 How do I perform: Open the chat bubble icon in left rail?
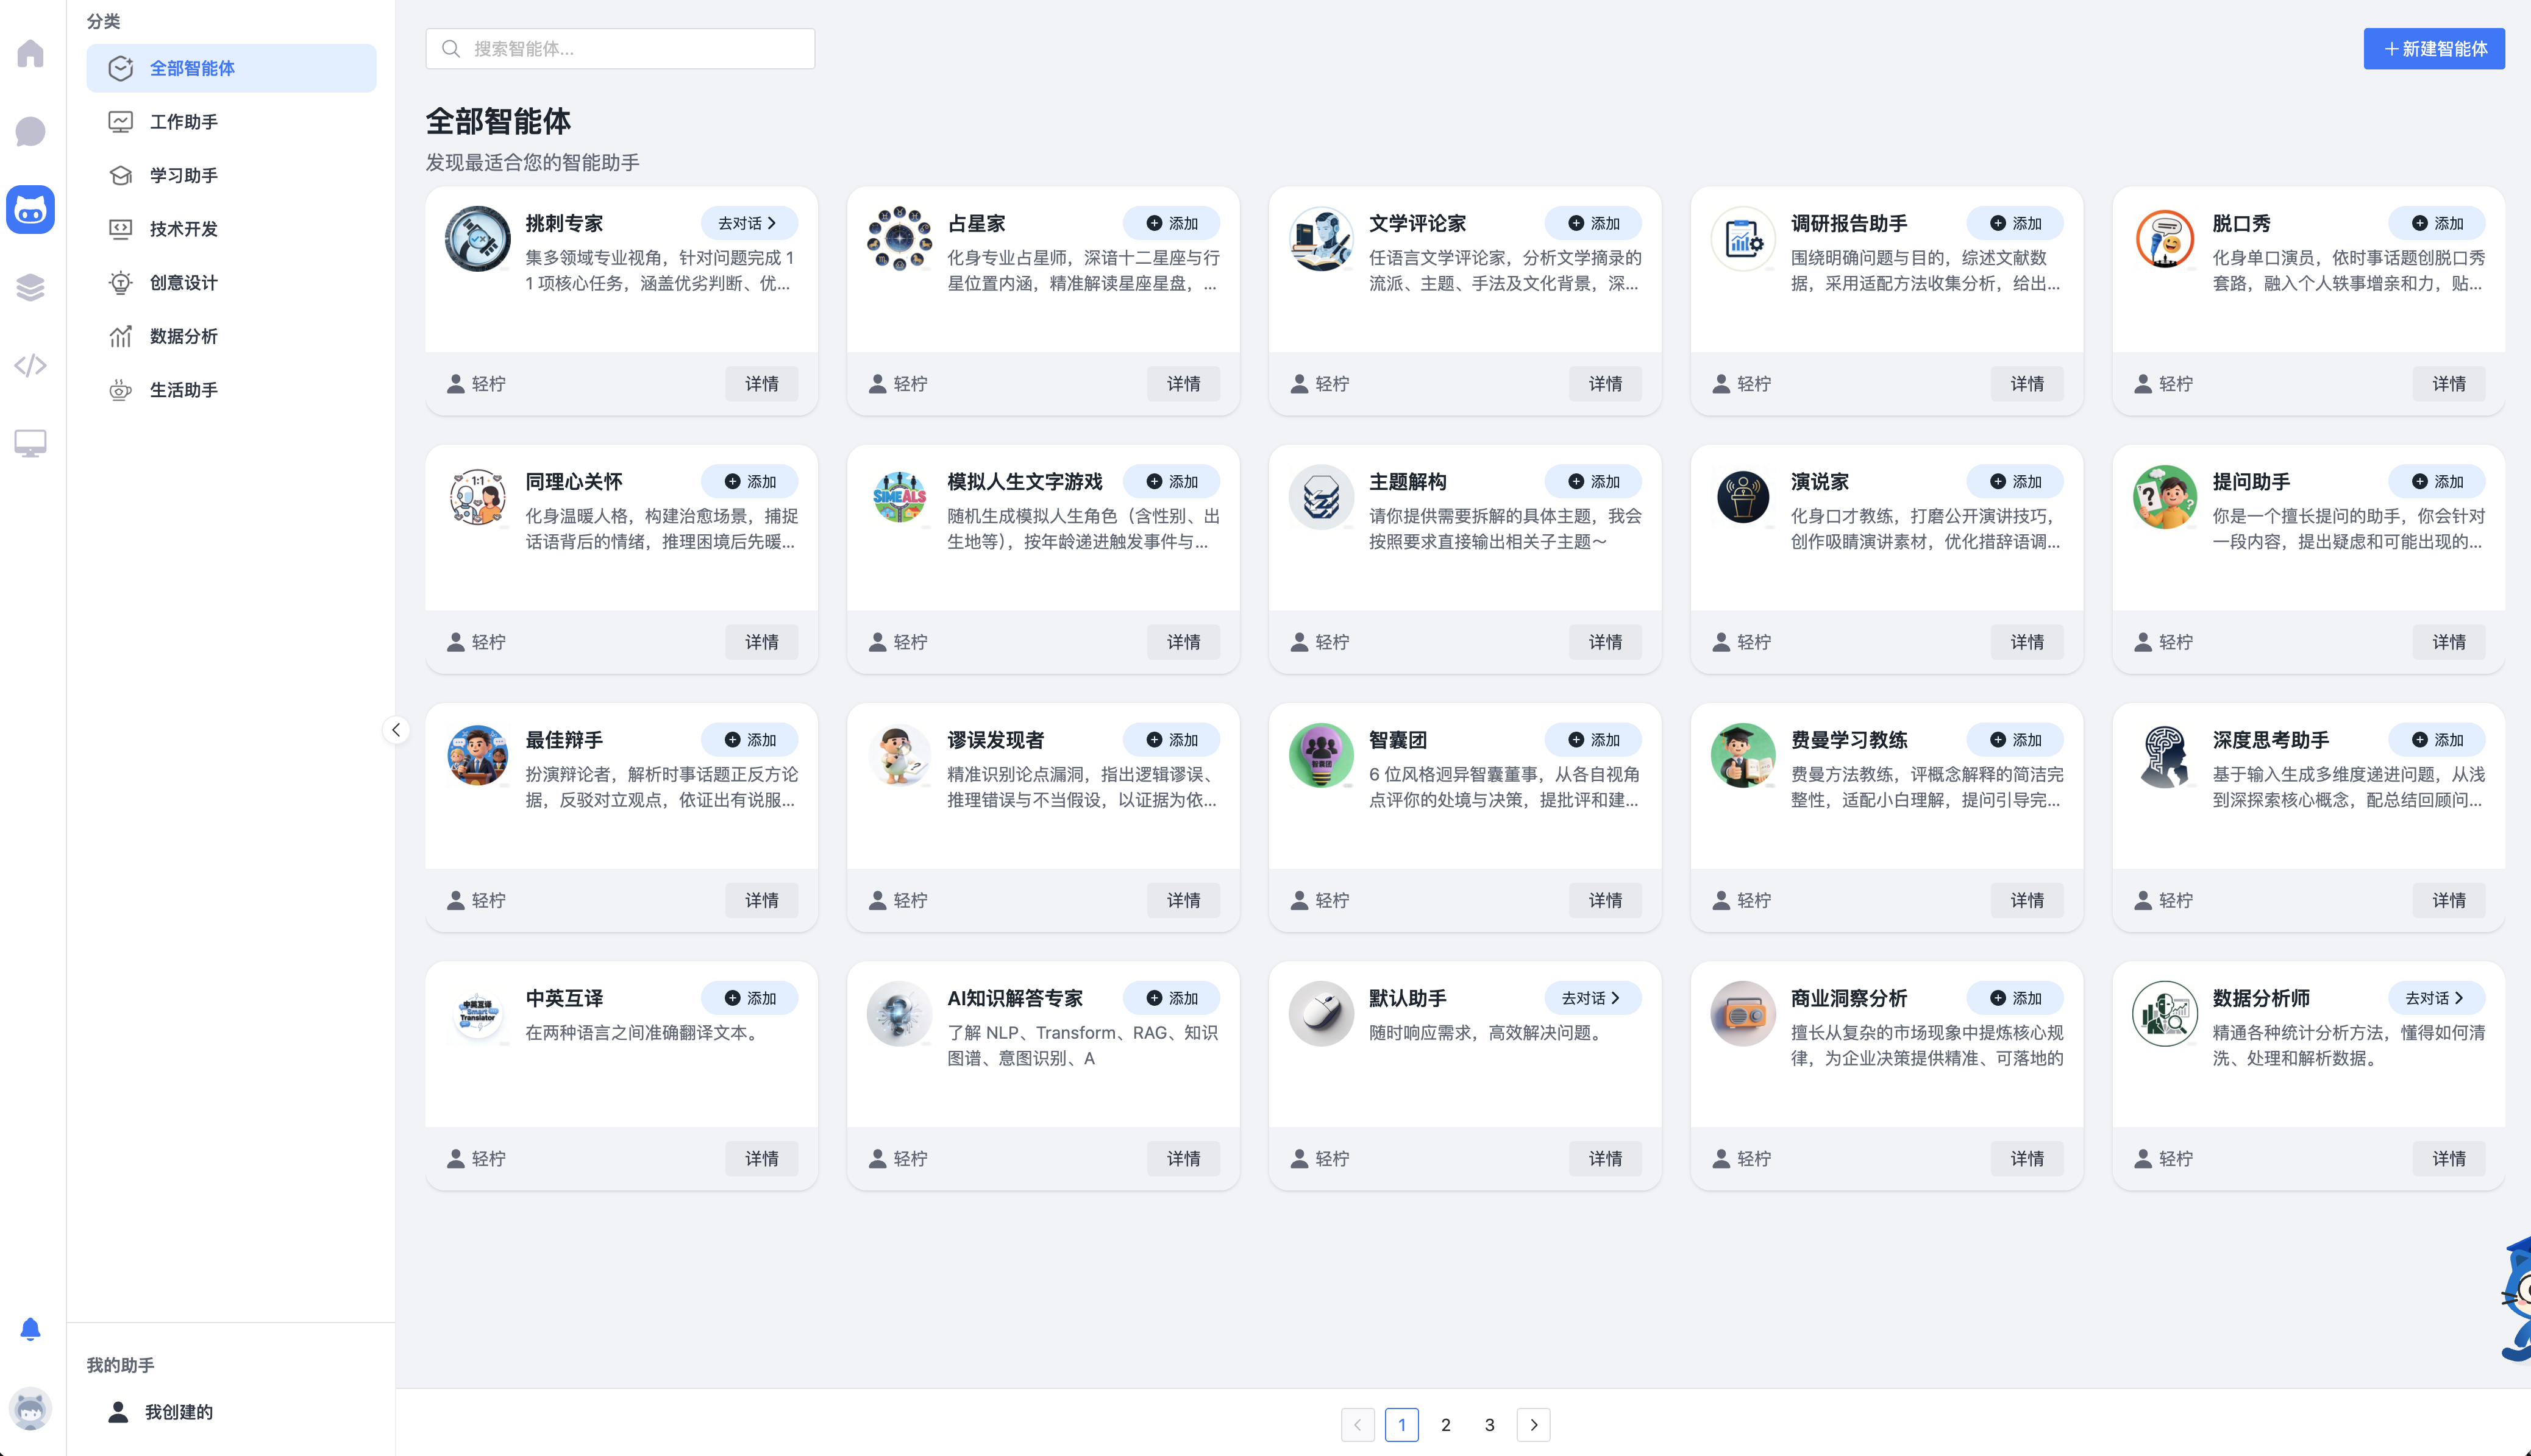pyautogui.click(x=30, y=131)
